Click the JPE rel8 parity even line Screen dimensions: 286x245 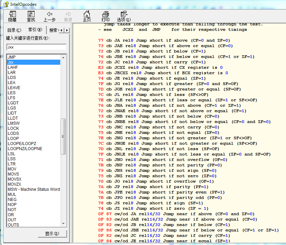pyautogui.click(x=161, y=192)
